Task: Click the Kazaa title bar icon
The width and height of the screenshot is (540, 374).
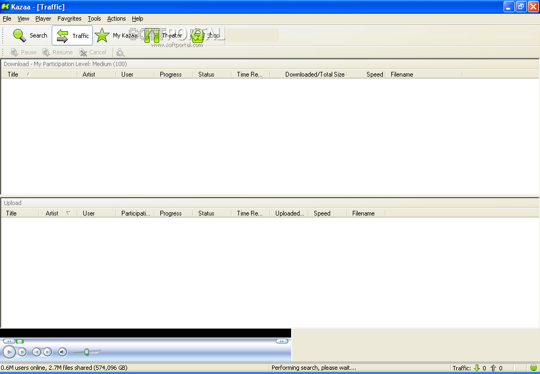Action: (5, 6)
